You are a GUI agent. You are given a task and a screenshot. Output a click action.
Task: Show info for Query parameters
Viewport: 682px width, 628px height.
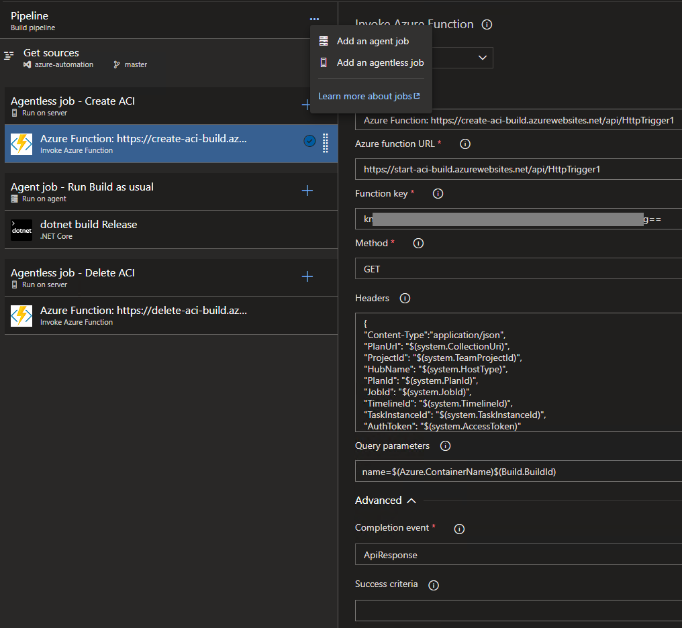click(446, 446)
